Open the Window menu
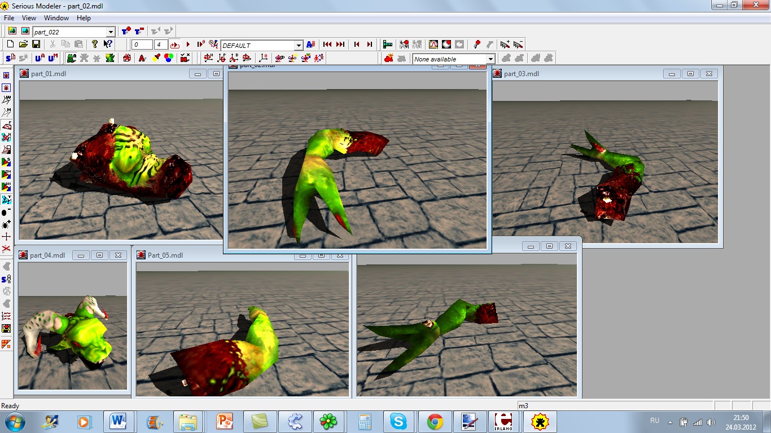771x433 pixels. tap(56, 18)
